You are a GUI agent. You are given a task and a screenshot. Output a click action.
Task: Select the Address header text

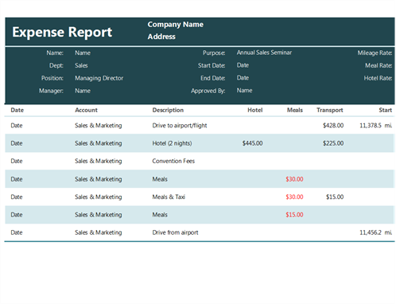pyautogui.click(x=161, y=37)
